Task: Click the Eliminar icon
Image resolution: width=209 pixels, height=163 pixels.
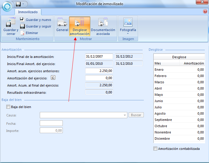Action: (x=22, y=33)
